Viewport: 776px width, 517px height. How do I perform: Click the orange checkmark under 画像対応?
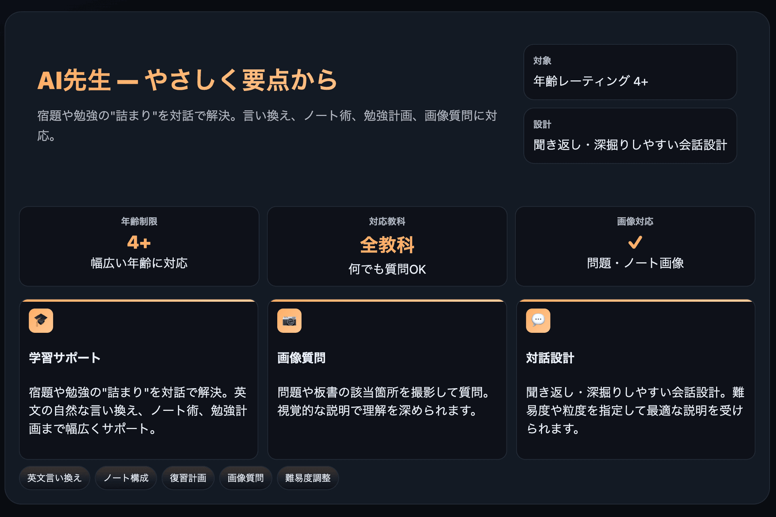[x=635, y=242]
